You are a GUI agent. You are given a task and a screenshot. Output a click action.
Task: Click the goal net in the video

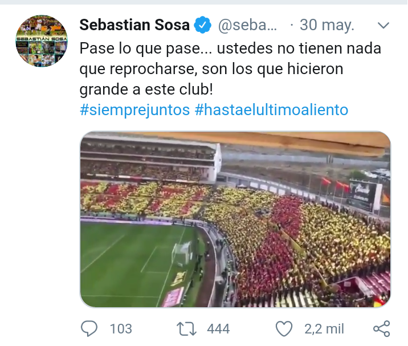tap(182, 253)
